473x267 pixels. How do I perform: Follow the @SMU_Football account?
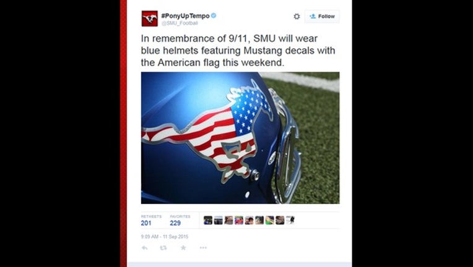[x=322, y=17]
